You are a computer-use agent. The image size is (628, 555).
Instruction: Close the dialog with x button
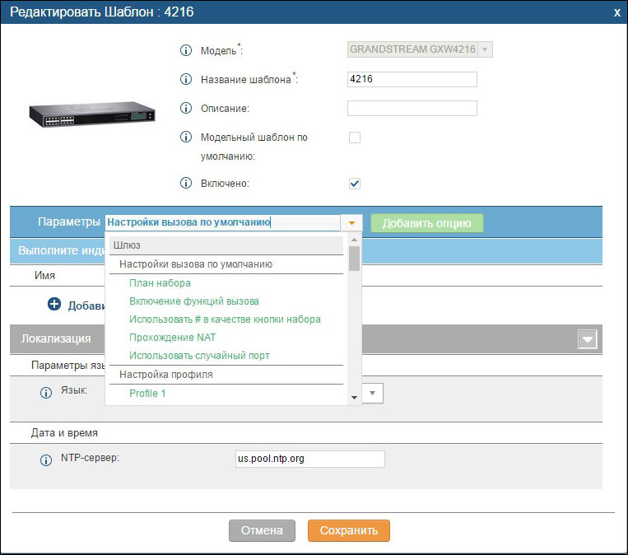tap(617, 12)
